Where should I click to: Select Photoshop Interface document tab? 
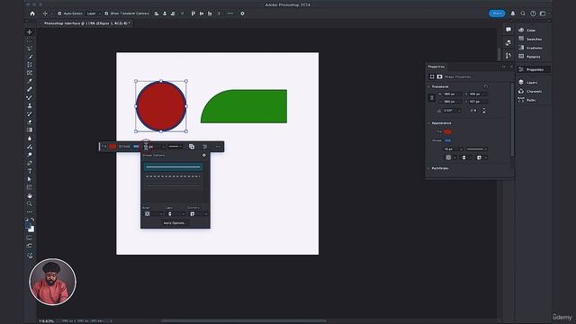point(86,23)
